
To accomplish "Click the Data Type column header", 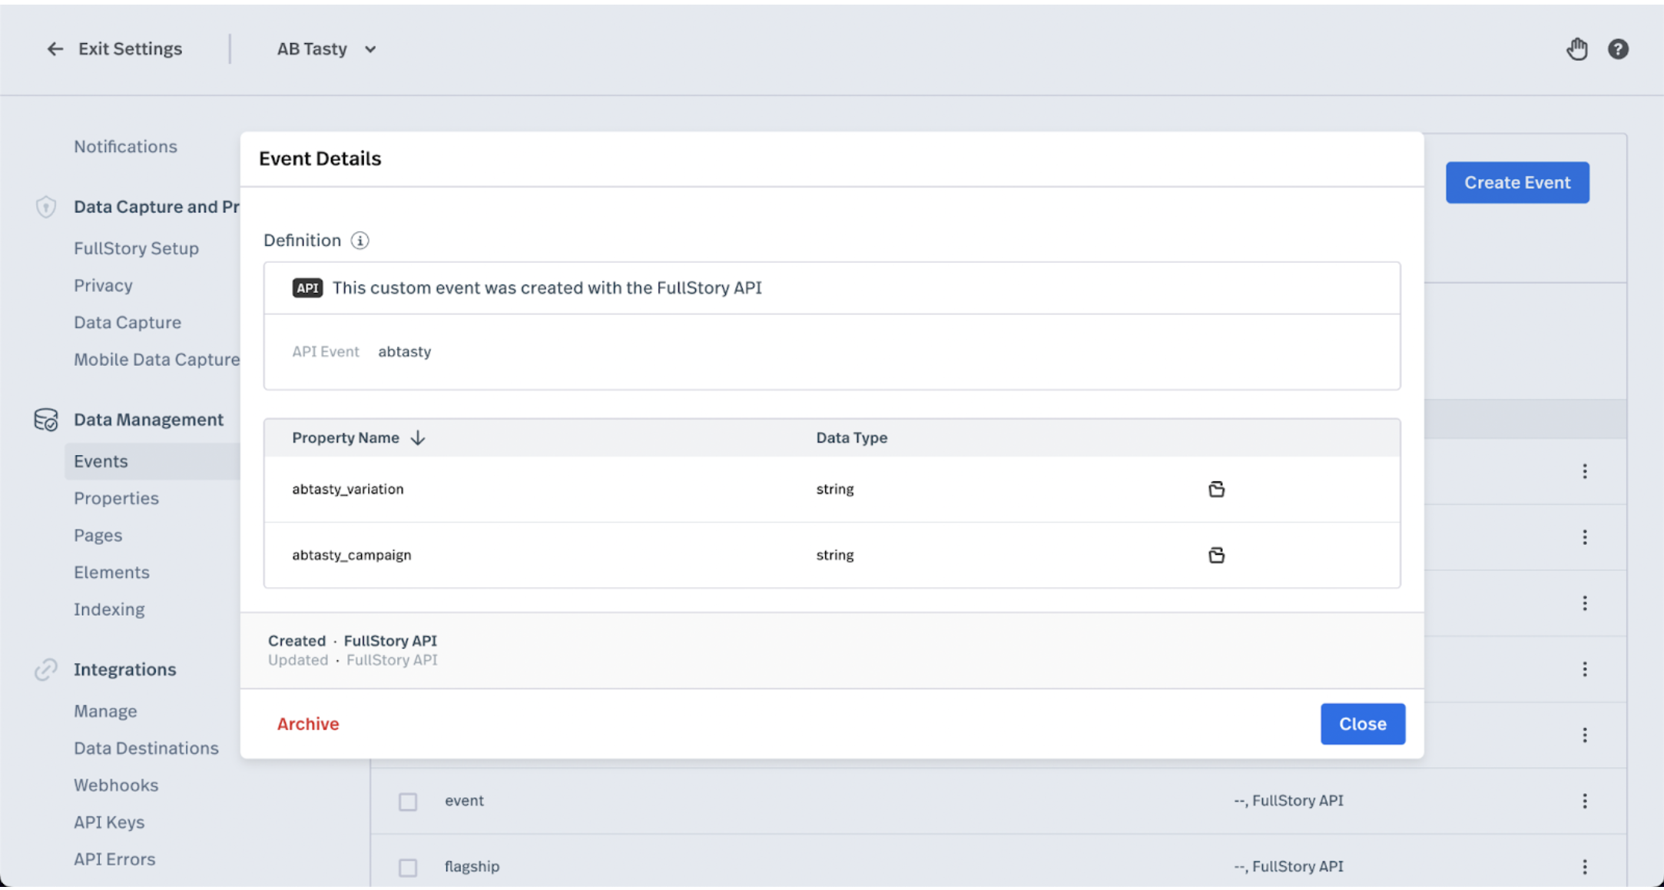I will (x=851, y=438).
